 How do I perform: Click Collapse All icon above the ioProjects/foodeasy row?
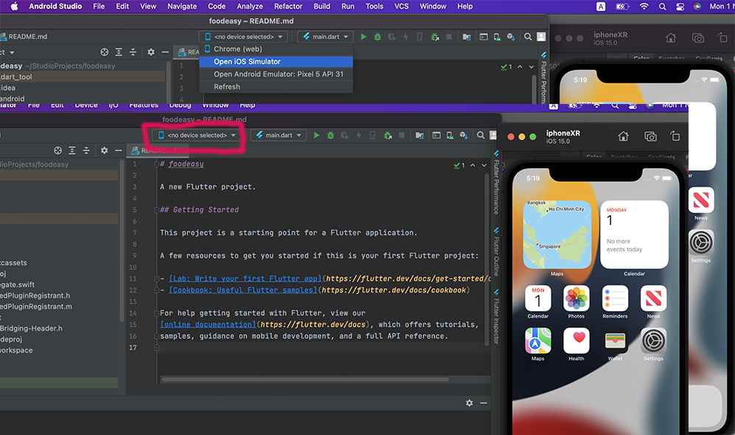[86, 150]
